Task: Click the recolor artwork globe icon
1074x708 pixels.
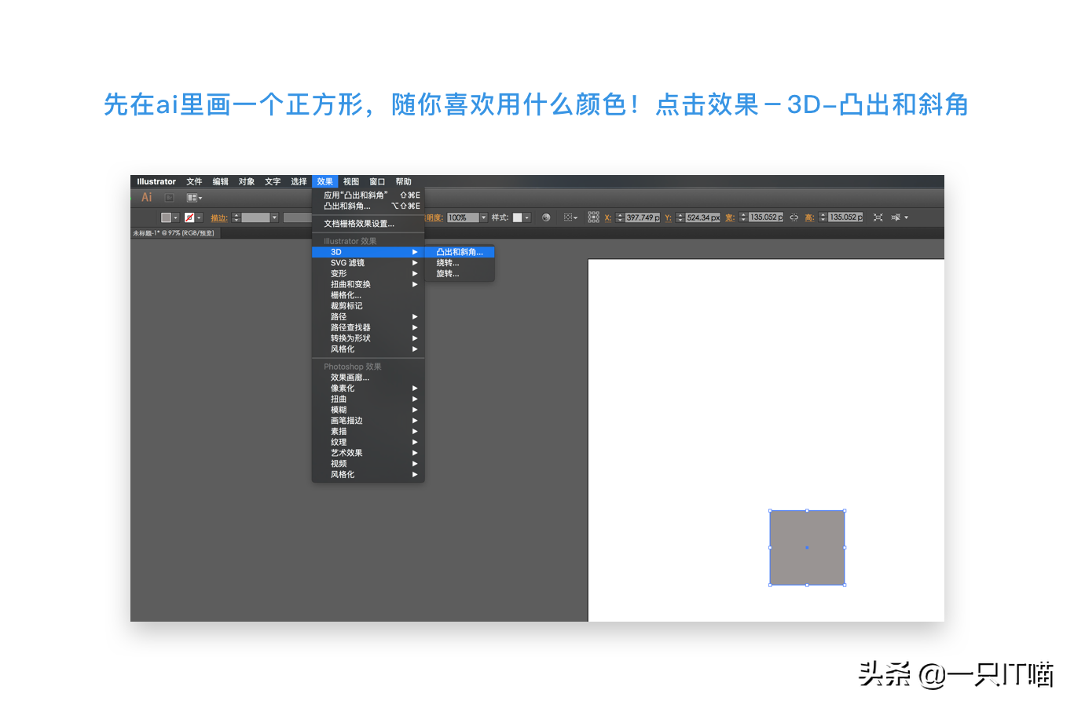Action: (546, 217)
